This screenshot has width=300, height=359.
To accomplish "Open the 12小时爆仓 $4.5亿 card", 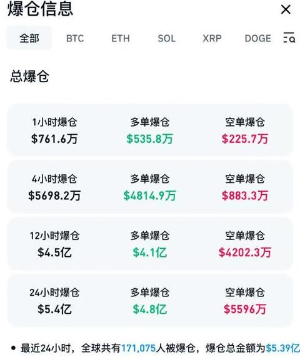I will [150, 244].
